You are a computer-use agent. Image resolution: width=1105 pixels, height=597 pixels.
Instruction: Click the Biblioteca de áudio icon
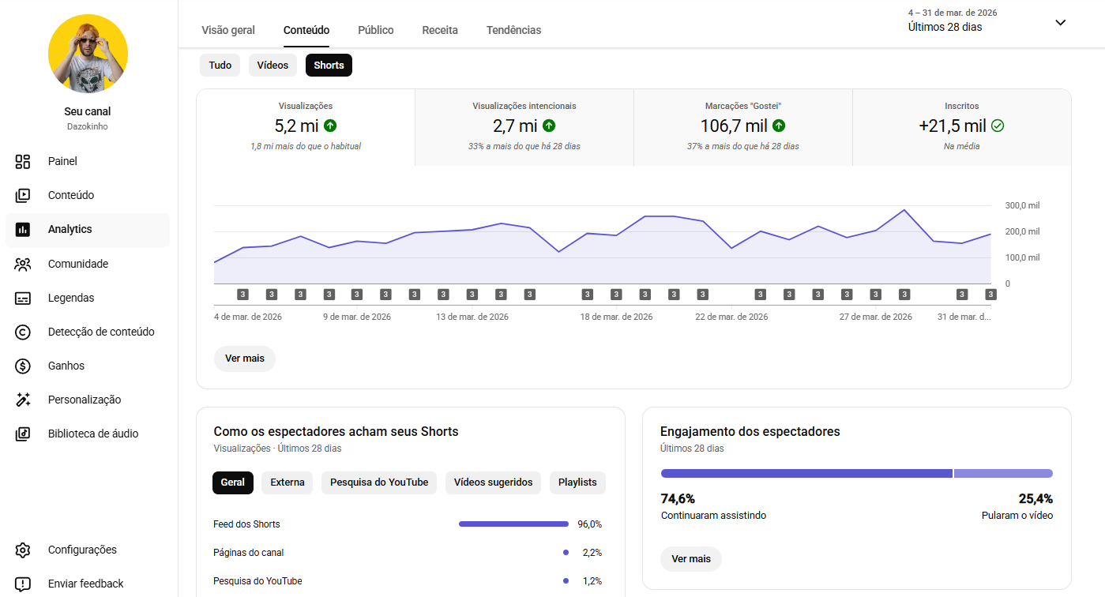[x=23, y=434]
